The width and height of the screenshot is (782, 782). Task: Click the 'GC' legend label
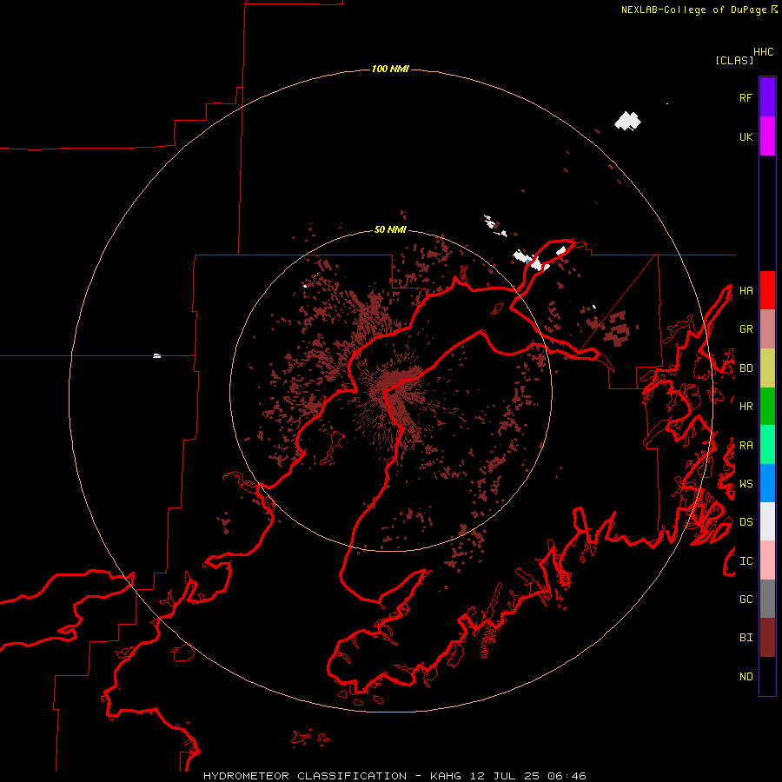click(x=746, y=599)
